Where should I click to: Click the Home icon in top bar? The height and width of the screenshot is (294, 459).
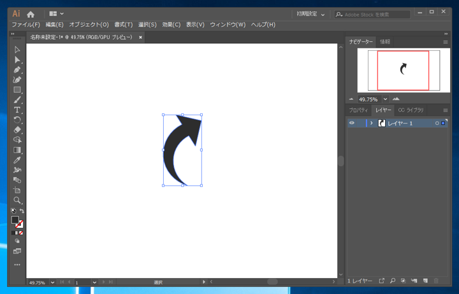[x=31, y=14]
